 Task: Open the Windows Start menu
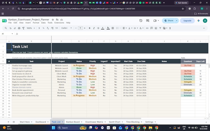click(53, 128)
